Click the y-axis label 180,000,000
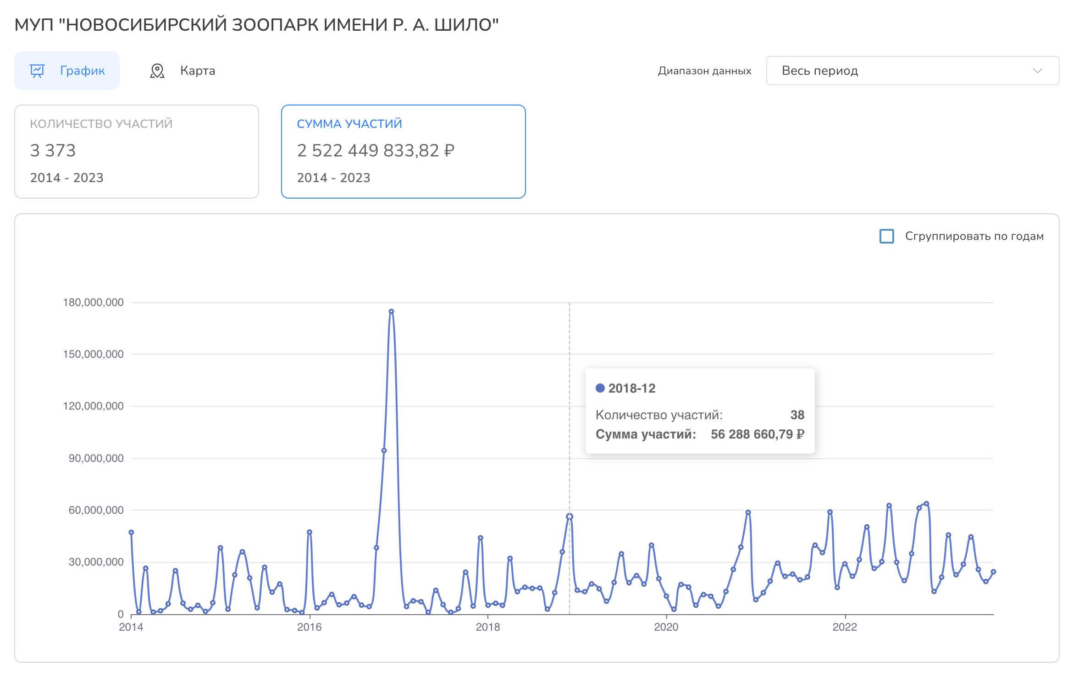This screenshot has width=1073, height=677. click(93, 302)
